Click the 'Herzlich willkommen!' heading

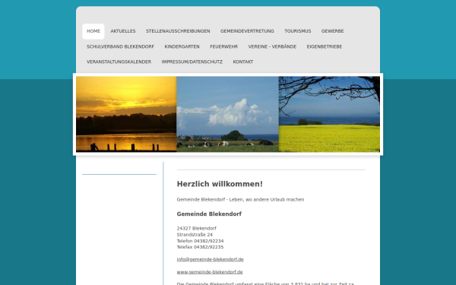220,184
